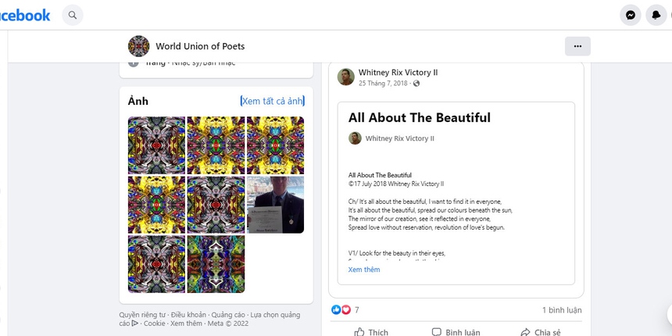
Task: Open Xem tất cả ảnh link
Action: pos(272,101)
